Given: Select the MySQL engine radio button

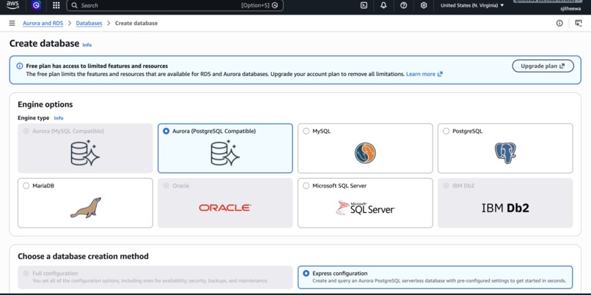Looking at the screenshot, I should (x=306, y=131).
